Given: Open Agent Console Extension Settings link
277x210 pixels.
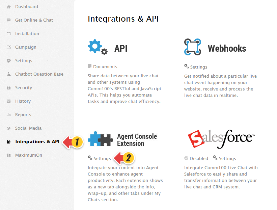Looking at the screenshot, I should (102, 159).
